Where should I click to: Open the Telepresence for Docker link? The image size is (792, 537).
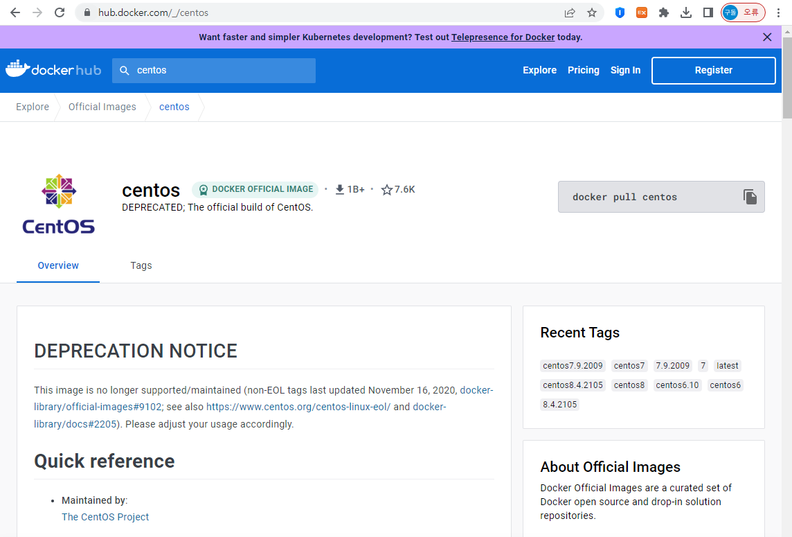coord(503,37)
